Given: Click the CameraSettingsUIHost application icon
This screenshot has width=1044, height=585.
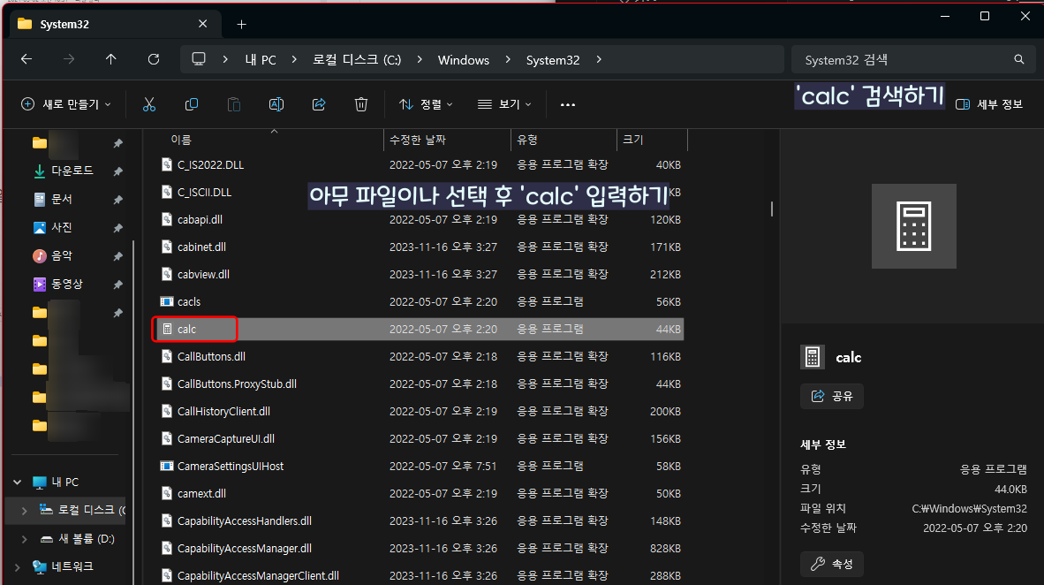Looking at the screenshot, I should point(167,466).
